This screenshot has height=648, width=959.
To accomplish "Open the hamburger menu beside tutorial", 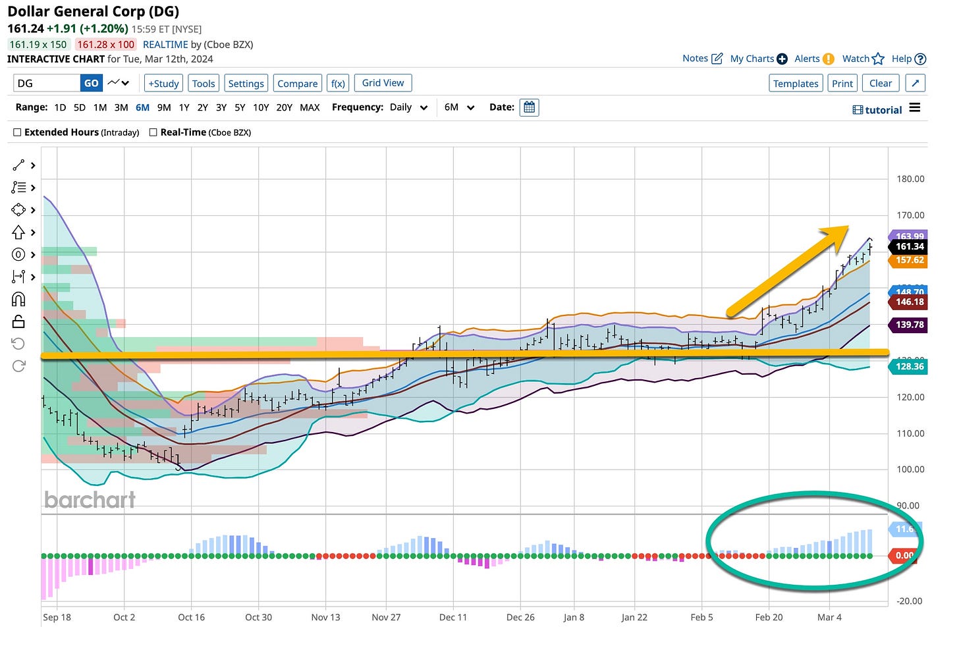I will tap(915, 108).
